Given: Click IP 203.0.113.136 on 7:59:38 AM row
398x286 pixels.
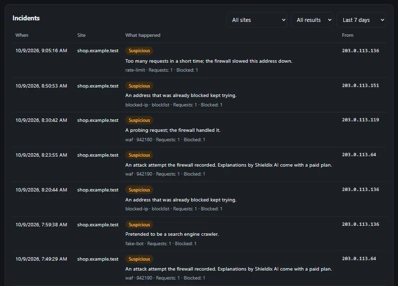Looking at the screenshot, I should (360, 224).
